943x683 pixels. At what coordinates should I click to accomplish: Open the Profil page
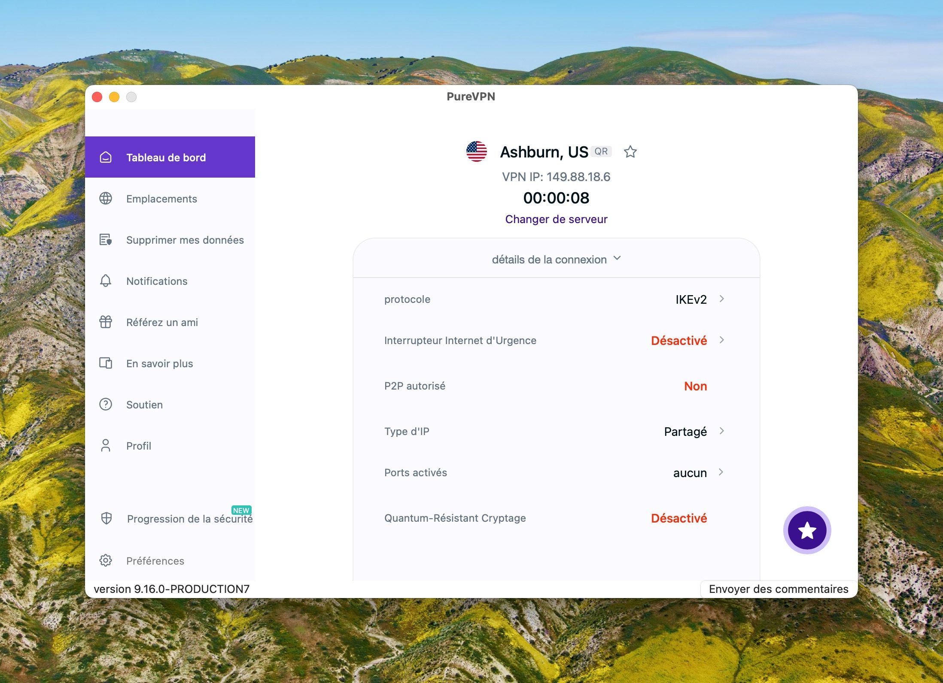[x=170, y=446]
